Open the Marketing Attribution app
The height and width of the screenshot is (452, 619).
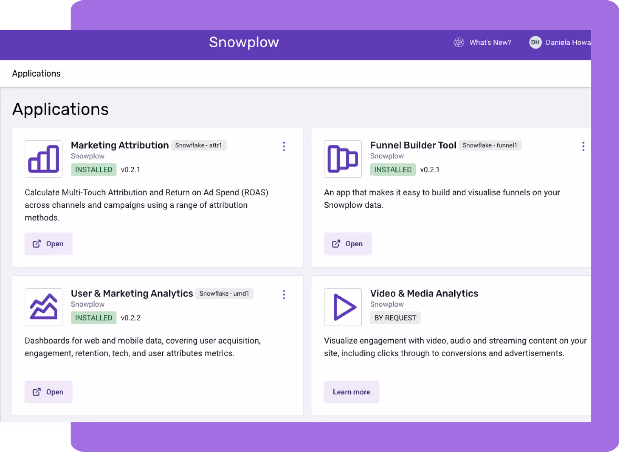click(x=49, y=244)
